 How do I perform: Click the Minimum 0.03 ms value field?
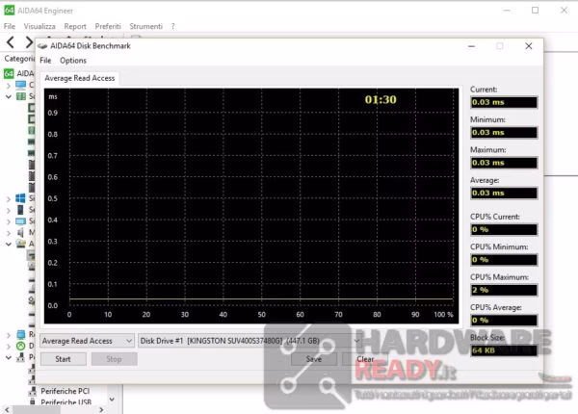(x=504, y=133)
